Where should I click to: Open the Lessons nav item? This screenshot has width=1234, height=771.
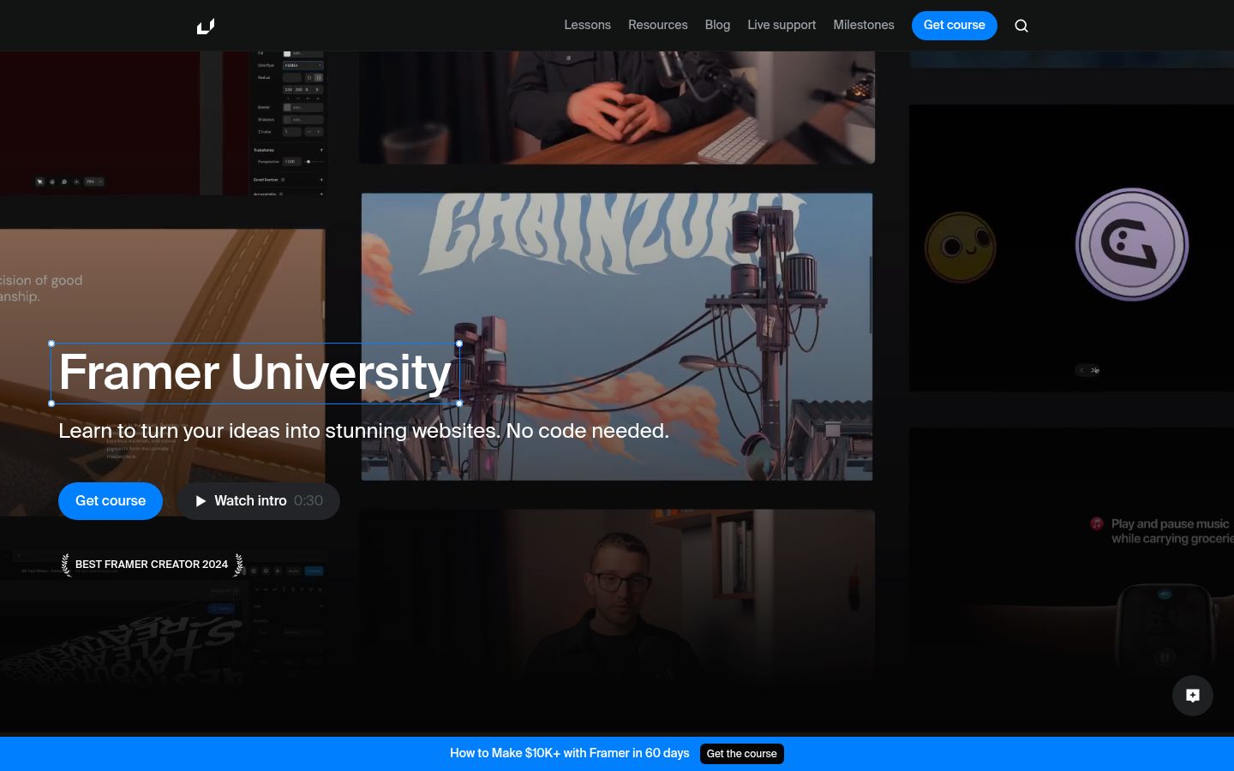(587, 25)
